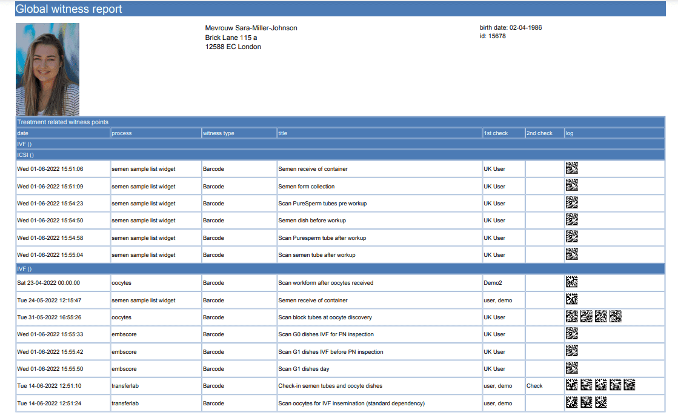
Task: Click patient 'id: 15678' text
Action: click(493, 36)
